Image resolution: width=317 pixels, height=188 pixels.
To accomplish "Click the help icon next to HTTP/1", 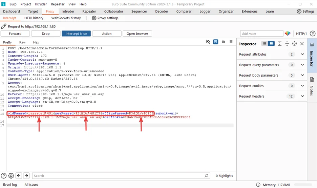I will (313, 34).
